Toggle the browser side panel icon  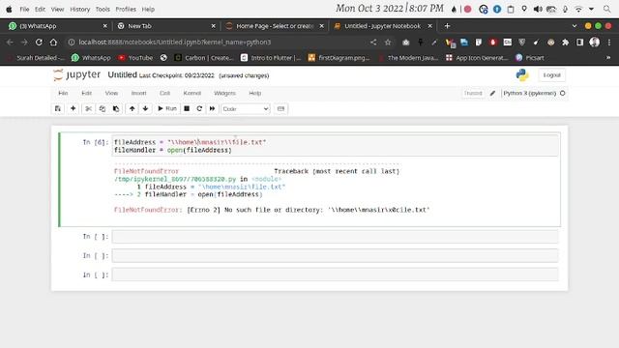[x=579, y=42]
